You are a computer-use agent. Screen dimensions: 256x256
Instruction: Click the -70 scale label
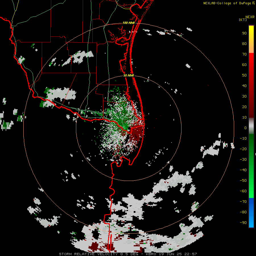[x=243, y=202]
